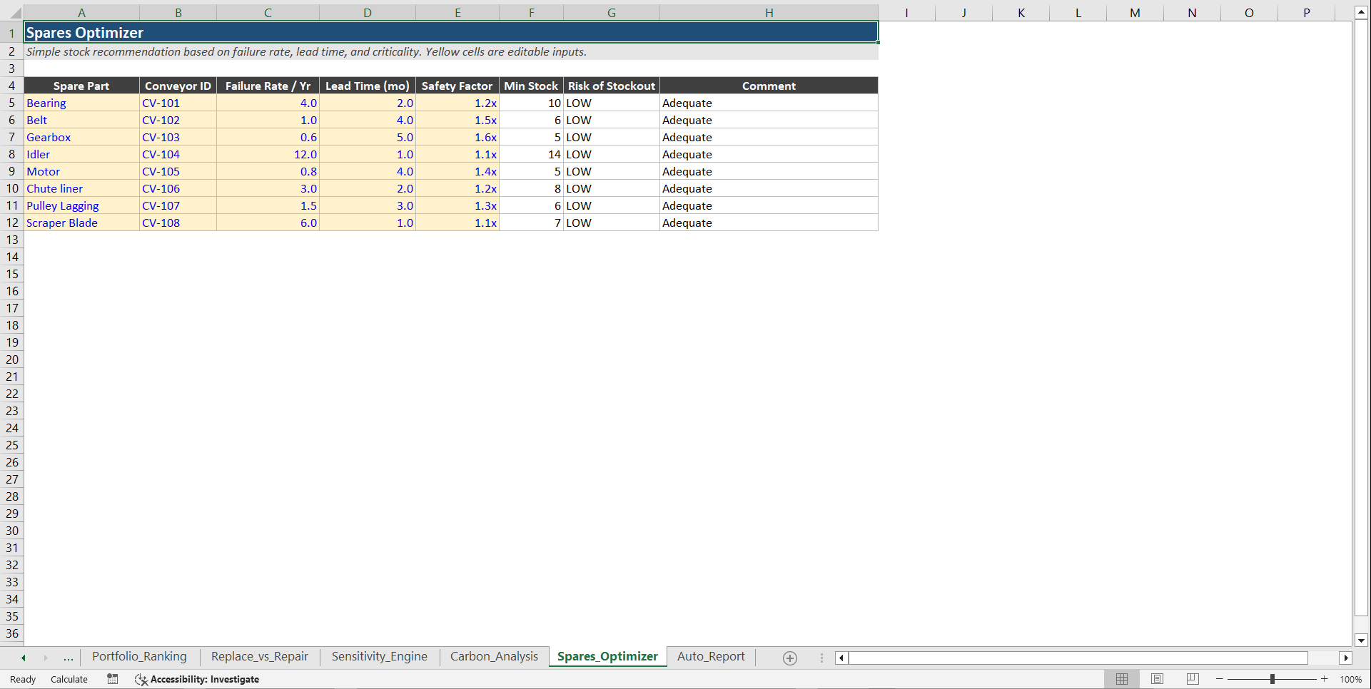
Task: Select Bearing min stock 10
Action: [x=531, y=103]
